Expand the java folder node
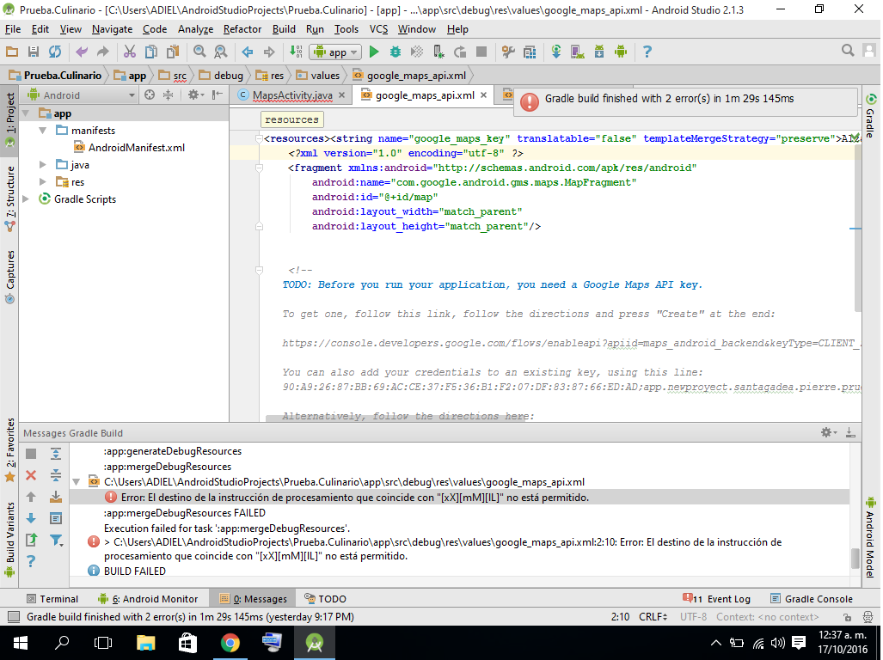The image size is (883, 660). pyautogui.click(x=43, y=165)
